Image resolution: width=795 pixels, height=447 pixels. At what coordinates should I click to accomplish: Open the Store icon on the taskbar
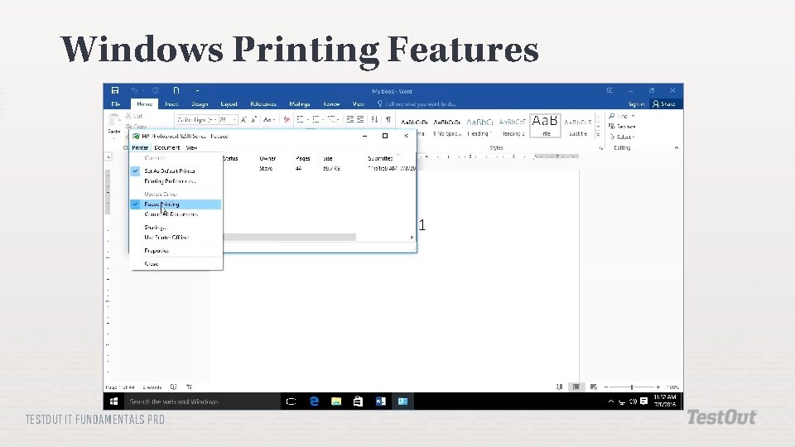358,401
